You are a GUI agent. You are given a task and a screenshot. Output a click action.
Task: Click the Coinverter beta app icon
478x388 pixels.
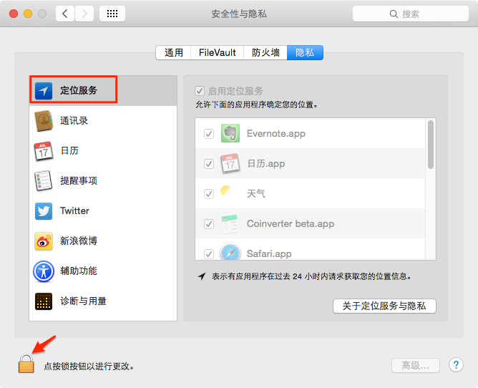point(230,223)
